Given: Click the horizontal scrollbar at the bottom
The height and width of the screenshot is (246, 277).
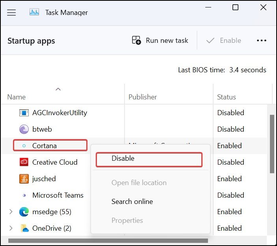Looking at the screenshot, I should 106,240.
